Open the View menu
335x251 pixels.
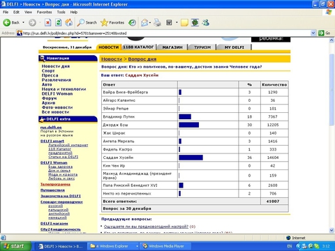click(28, 12)
